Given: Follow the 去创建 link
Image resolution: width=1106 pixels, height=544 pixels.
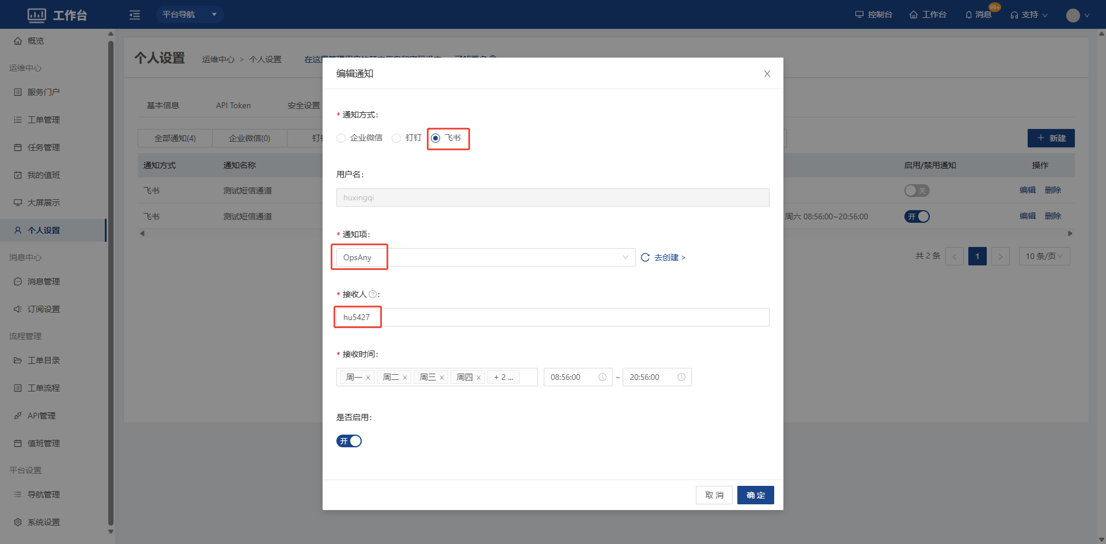Looking at the screenshot, I should tap(669, 257).
